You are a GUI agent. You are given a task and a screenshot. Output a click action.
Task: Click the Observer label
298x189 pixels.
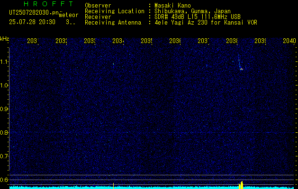[x=98, y=6]
